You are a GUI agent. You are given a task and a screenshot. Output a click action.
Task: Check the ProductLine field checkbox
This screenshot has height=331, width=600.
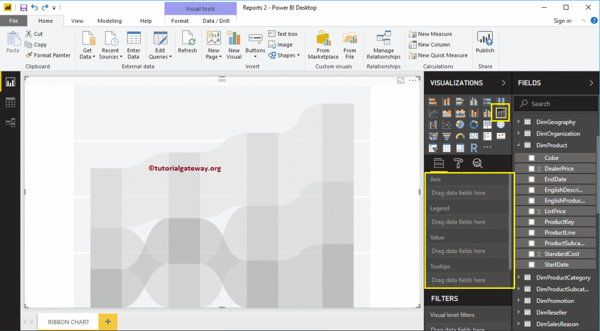click(x=531, y=232)
